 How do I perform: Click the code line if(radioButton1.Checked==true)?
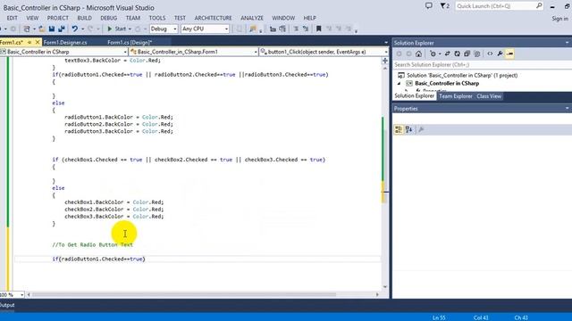(98, 259)
